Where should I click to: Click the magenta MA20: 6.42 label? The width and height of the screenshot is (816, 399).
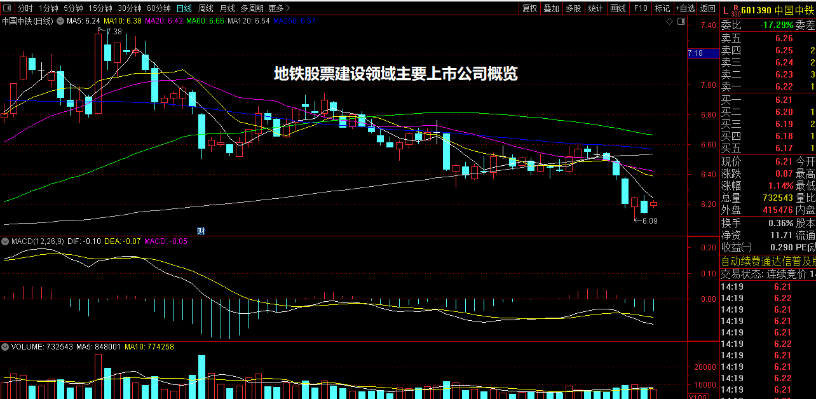point(164,22)
